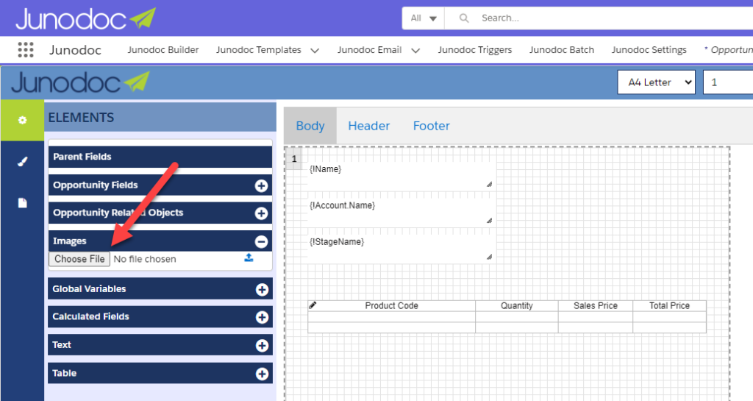Select the {!StageName} field box
The height and width of the screenshot is (401, 753).
coord(401,248)
